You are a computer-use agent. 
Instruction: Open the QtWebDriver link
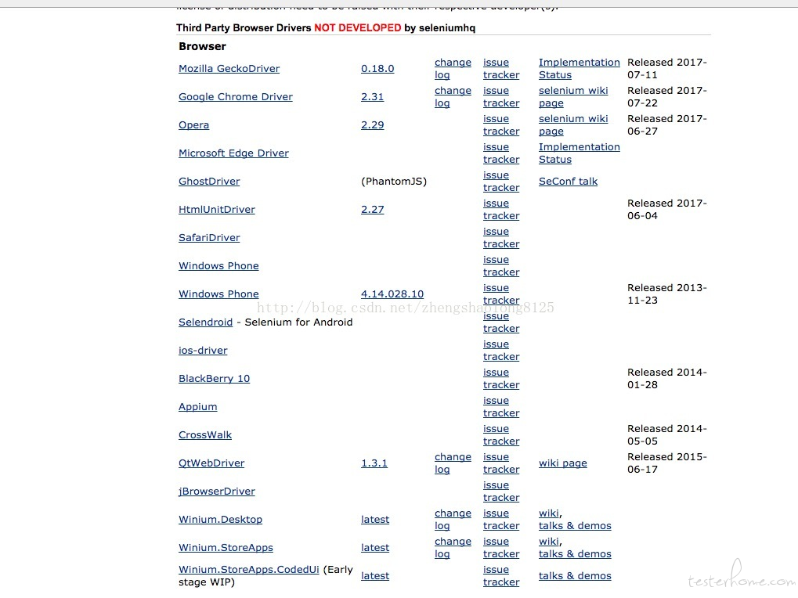(211, 463)
